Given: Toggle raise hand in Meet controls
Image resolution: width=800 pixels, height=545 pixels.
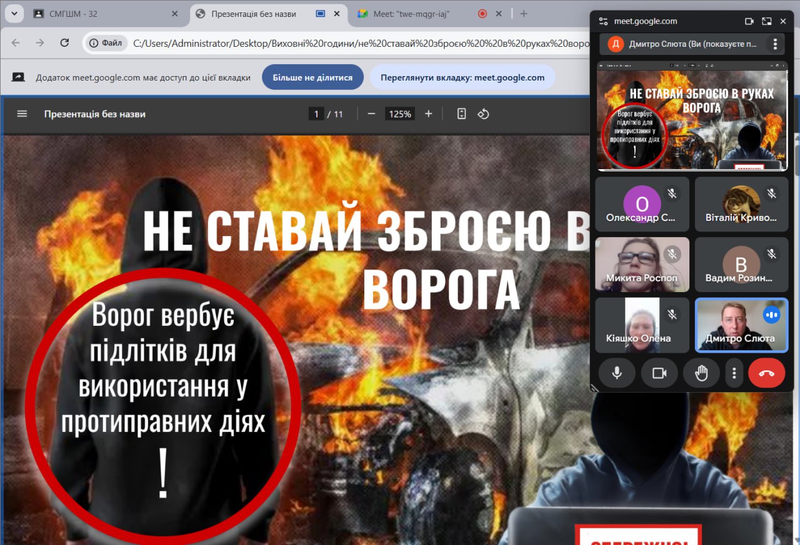Looking at the screenshot, I should coord(701,373).
